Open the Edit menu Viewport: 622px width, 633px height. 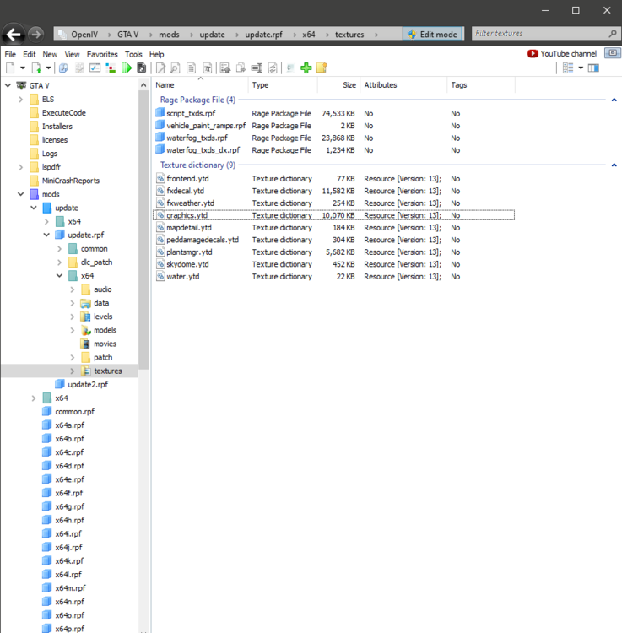coord(29,54)
